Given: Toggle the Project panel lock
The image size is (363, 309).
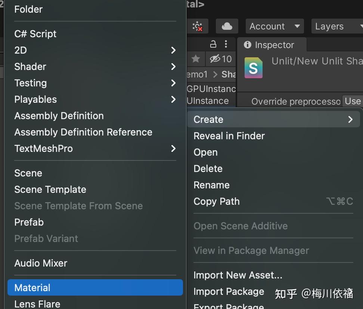Looking at the screenshot, I should [x=213, y=44].
